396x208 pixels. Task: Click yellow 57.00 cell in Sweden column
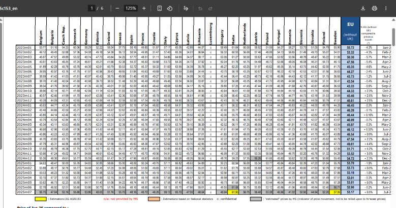point(336,192)
